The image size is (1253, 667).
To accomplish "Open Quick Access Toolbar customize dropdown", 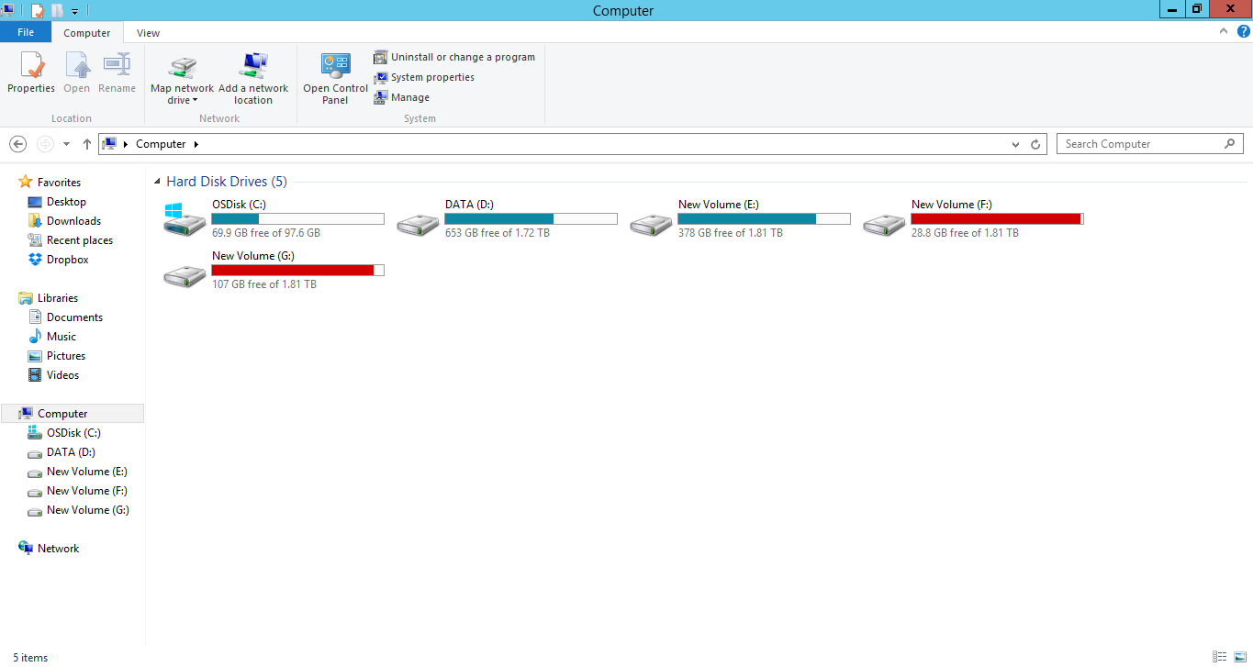I will pos(74,11).
